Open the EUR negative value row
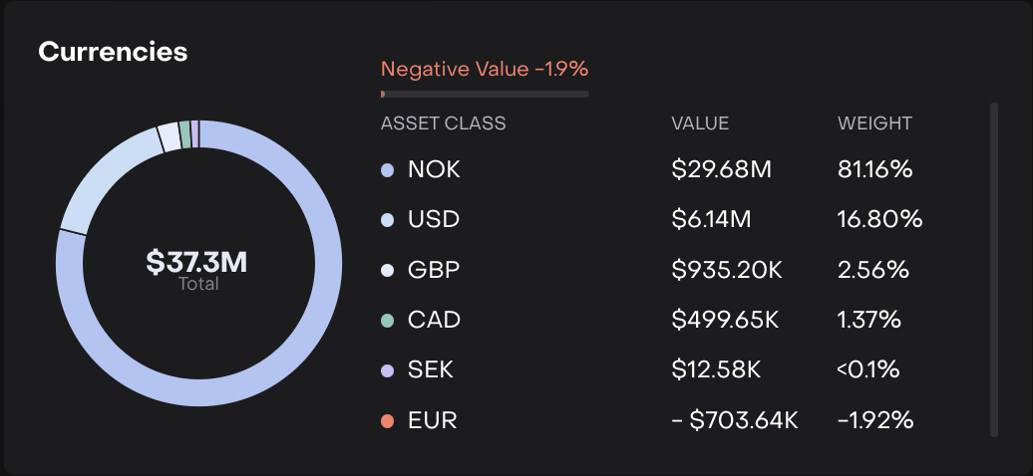Viewport: 1033px width, 476px height. point(433,420)
